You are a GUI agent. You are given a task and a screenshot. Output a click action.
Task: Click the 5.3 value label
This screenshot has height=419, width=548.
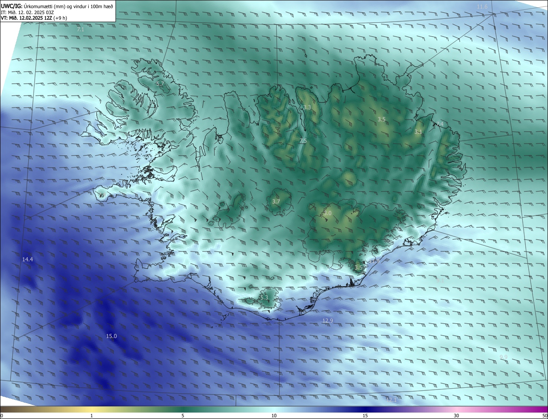pos(264,297)
